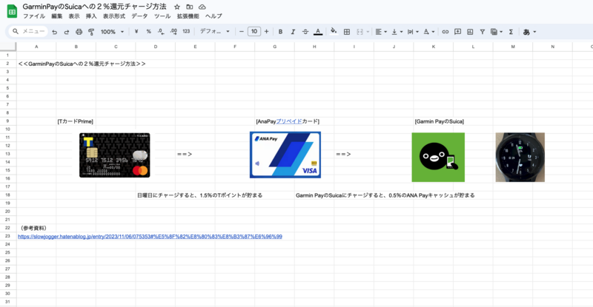Open the 表示 menu

(73, 16)
